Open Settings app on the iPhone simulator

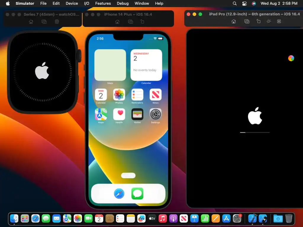[155, 114]
